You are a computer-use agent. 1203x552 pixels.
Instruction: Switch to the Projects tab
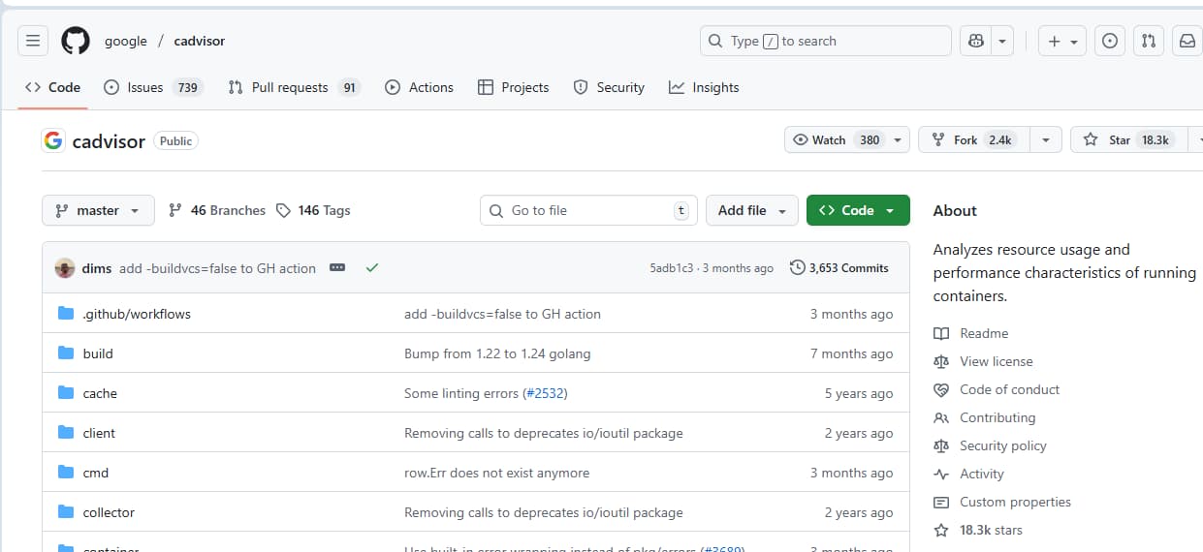tap(514, 87)
